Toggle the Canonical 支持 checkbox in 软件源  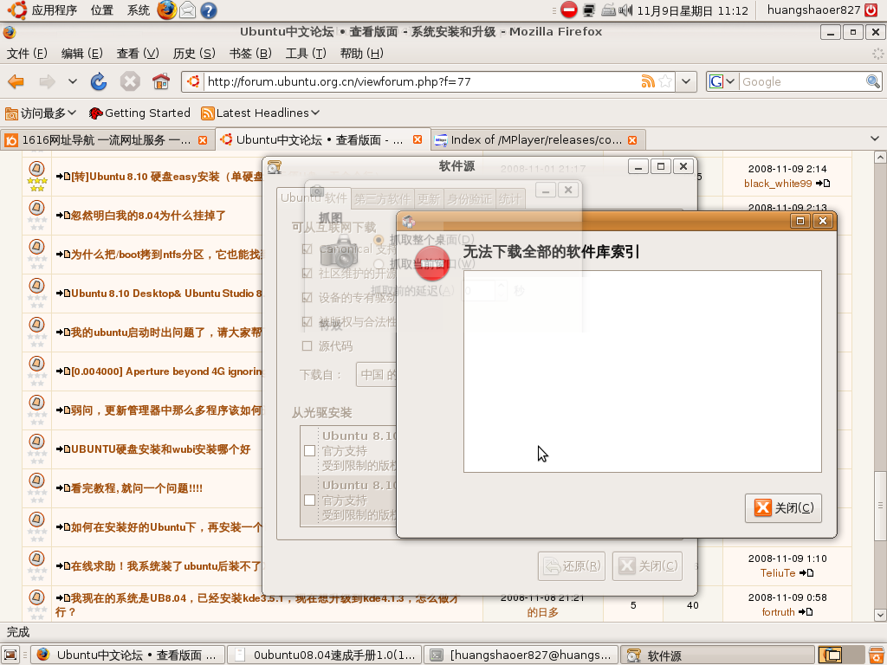click(x=308, y=249)
